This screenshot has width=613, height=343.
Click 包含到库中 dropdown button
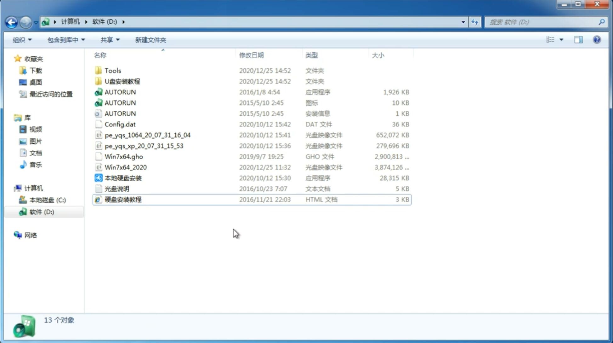click(65, 39)
